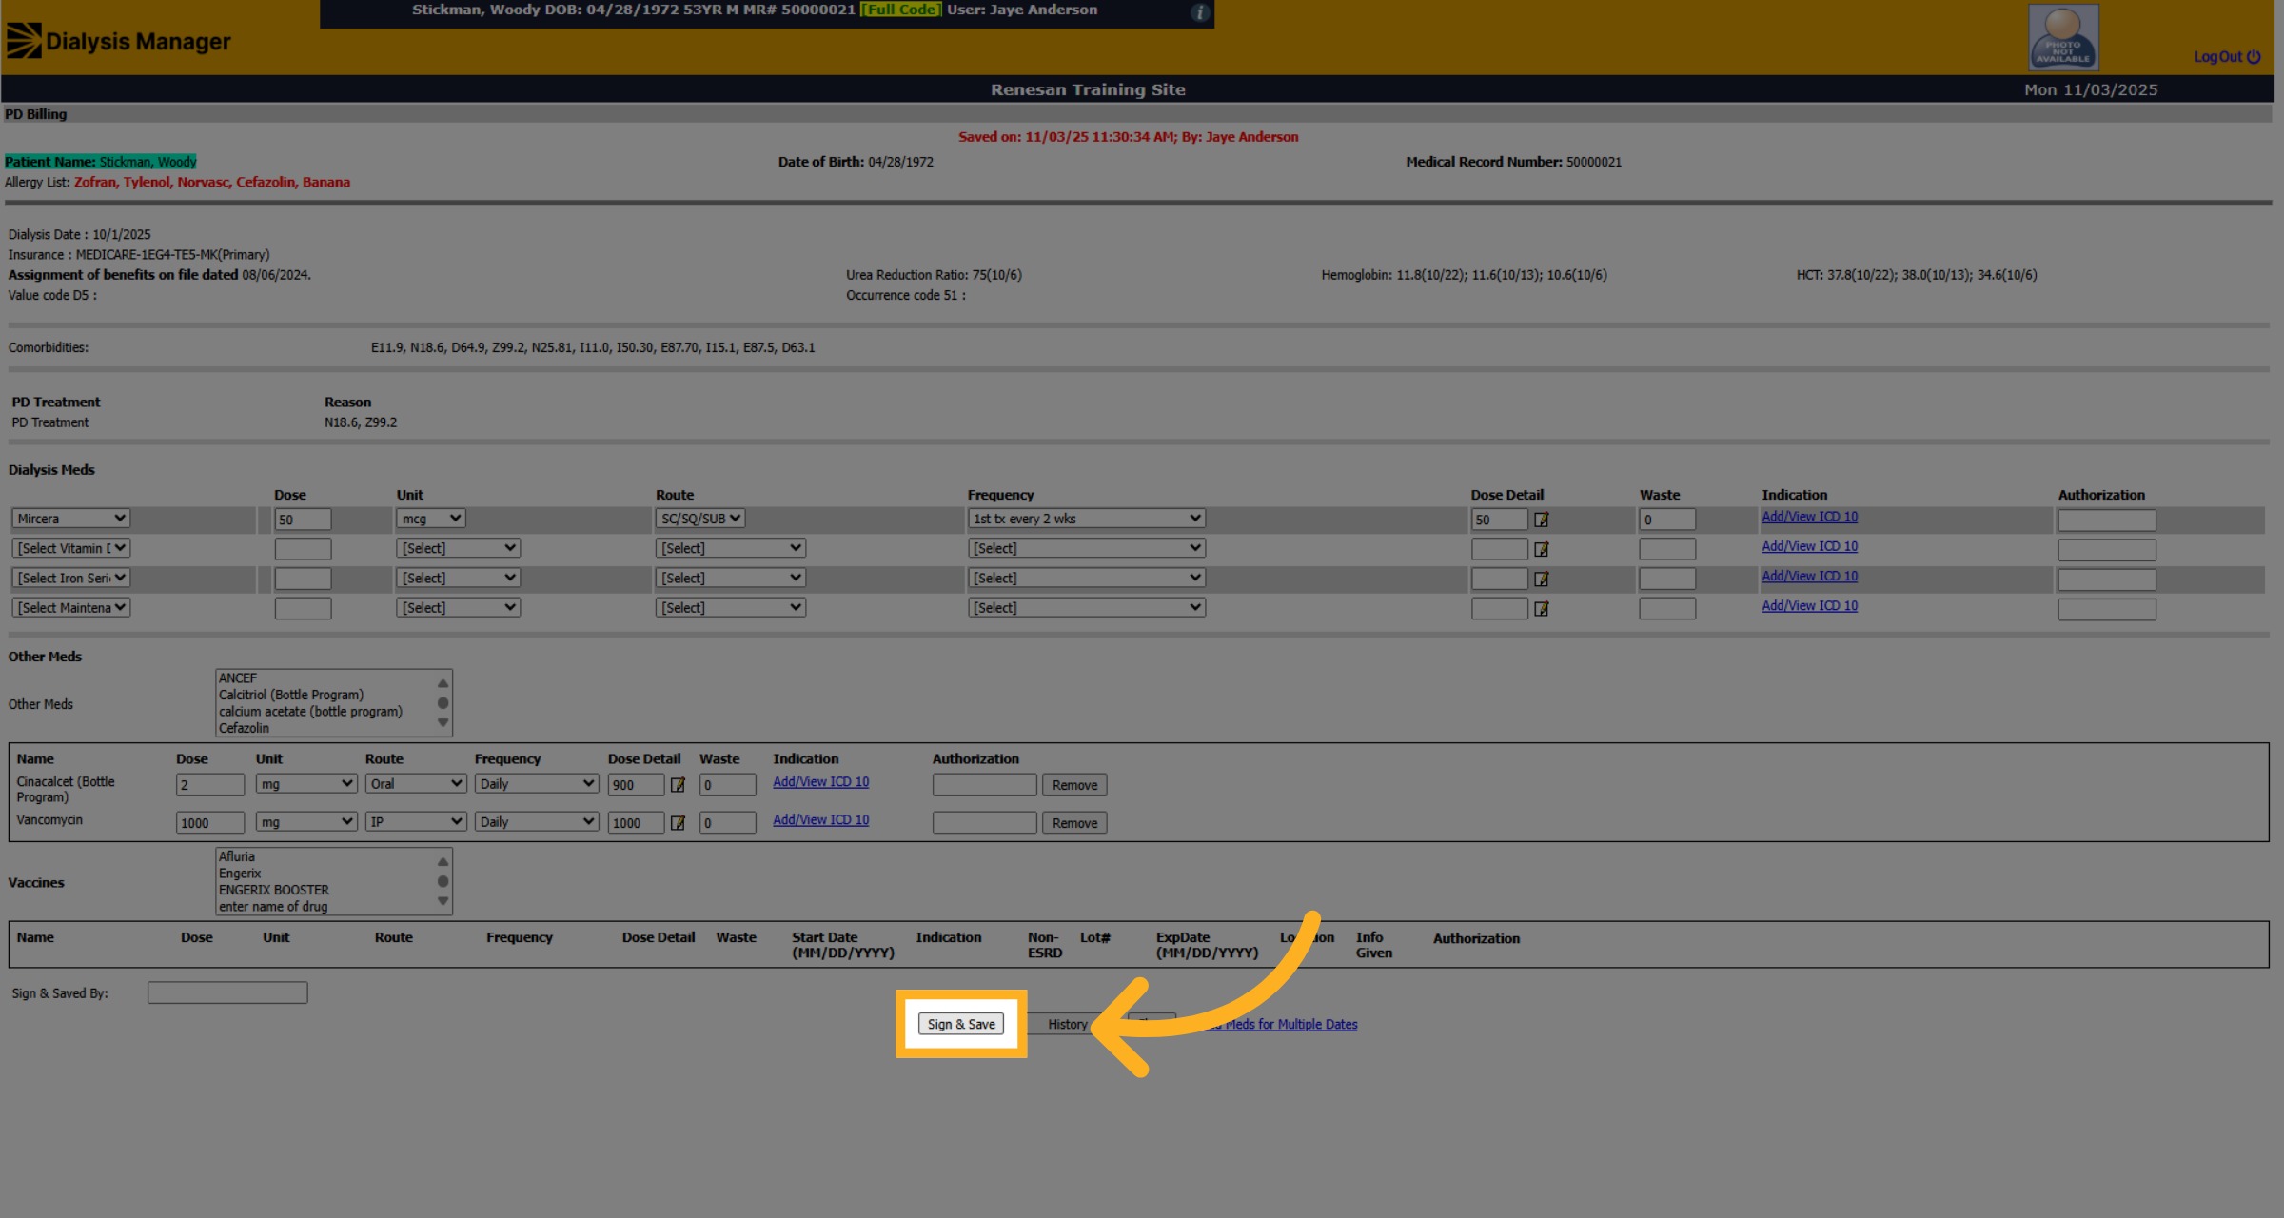Click the patient photo not available thumbnail
Viewport: 2284px width, 1218px height.
(x=2063, y=37)
